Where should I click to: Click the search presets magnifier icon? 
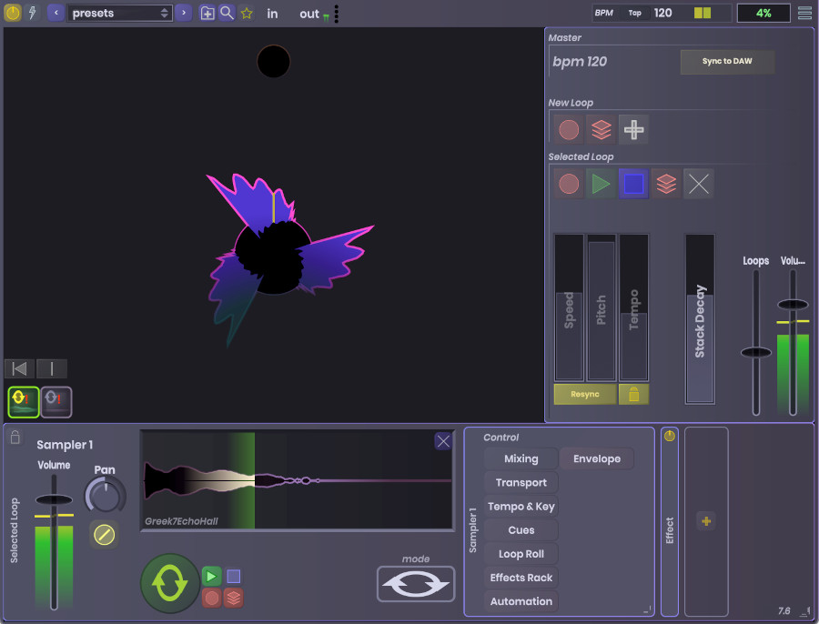click(227, 13)
